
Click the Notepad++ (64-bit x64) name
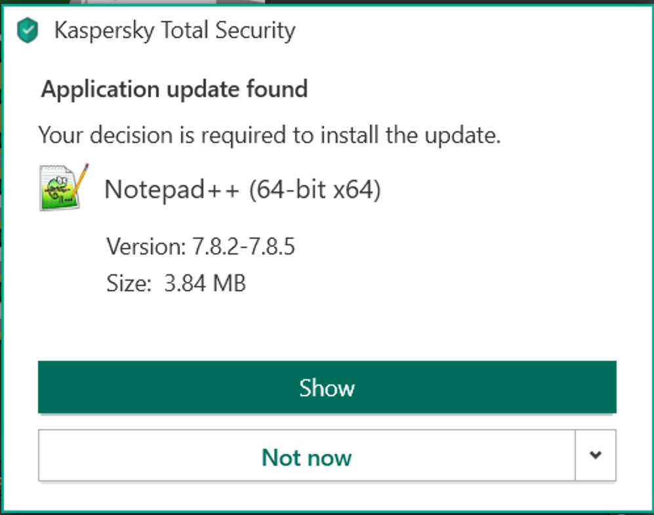pos(243,190)
